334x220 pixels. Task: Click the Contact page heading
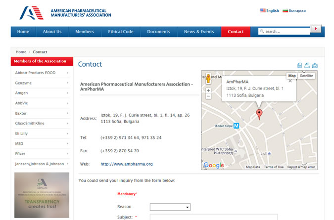coord(90,64)
